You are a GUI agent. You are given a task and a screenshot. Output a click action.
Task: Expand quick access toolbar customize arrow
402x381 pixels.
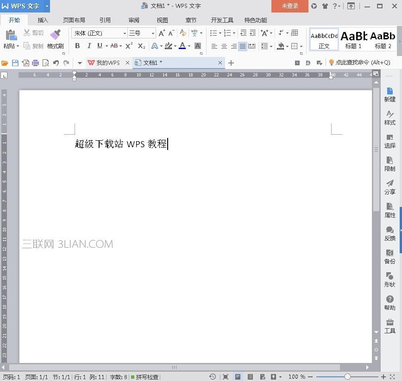pyautogui.click(x=80, y=63)
